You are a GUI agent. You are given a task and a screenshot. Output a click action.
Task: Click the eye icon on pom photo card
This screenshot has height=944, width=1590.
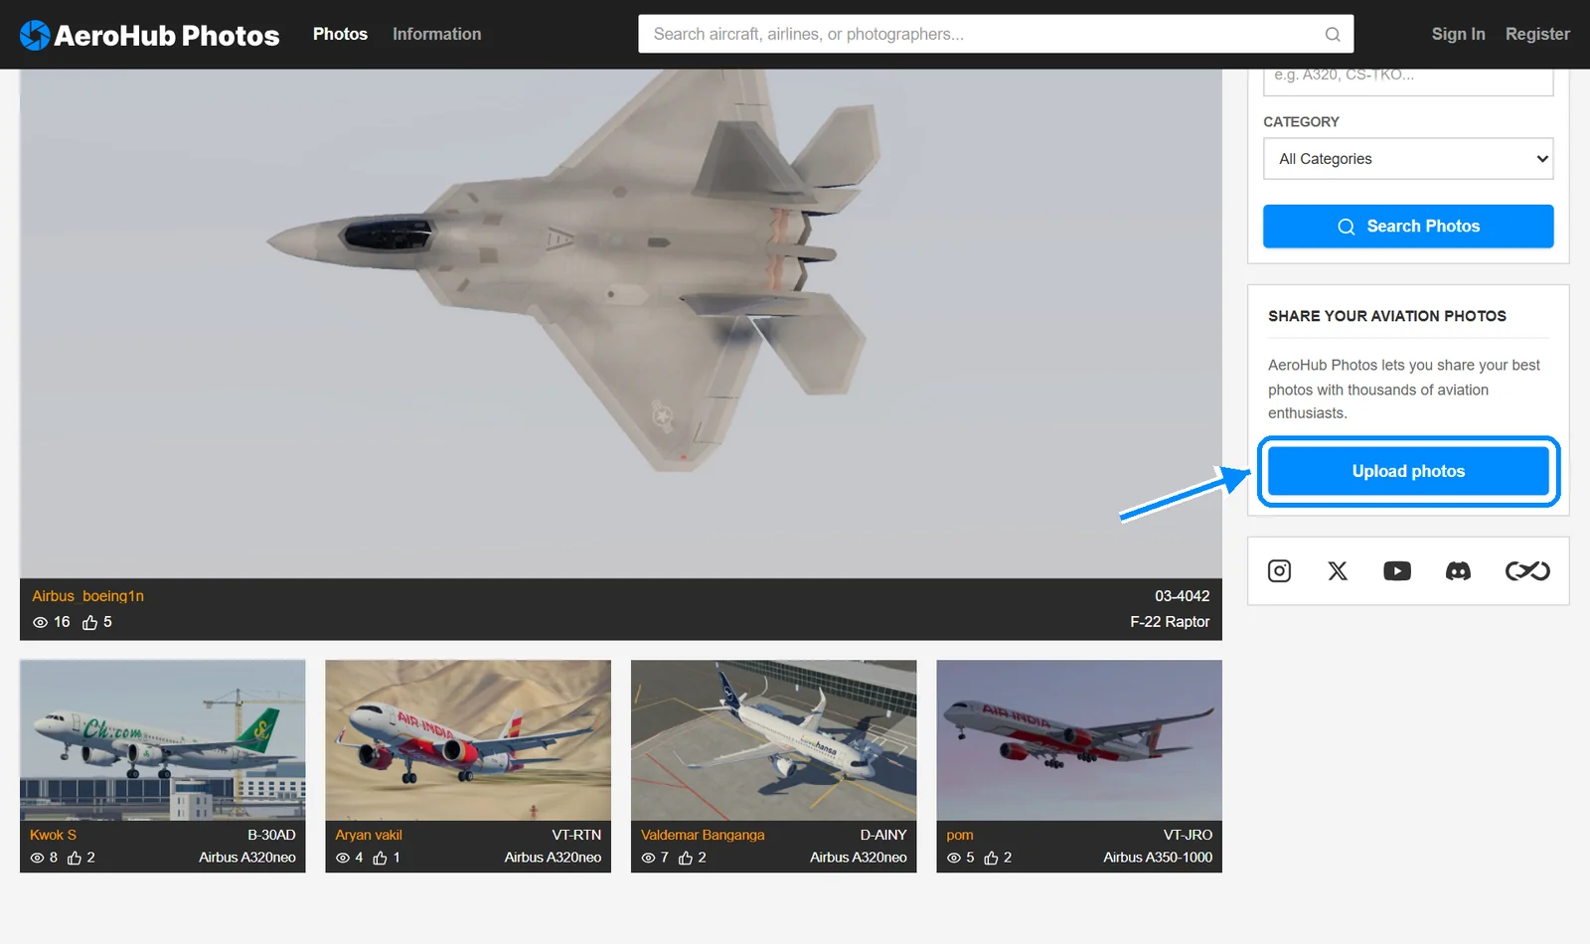[954, 858]
